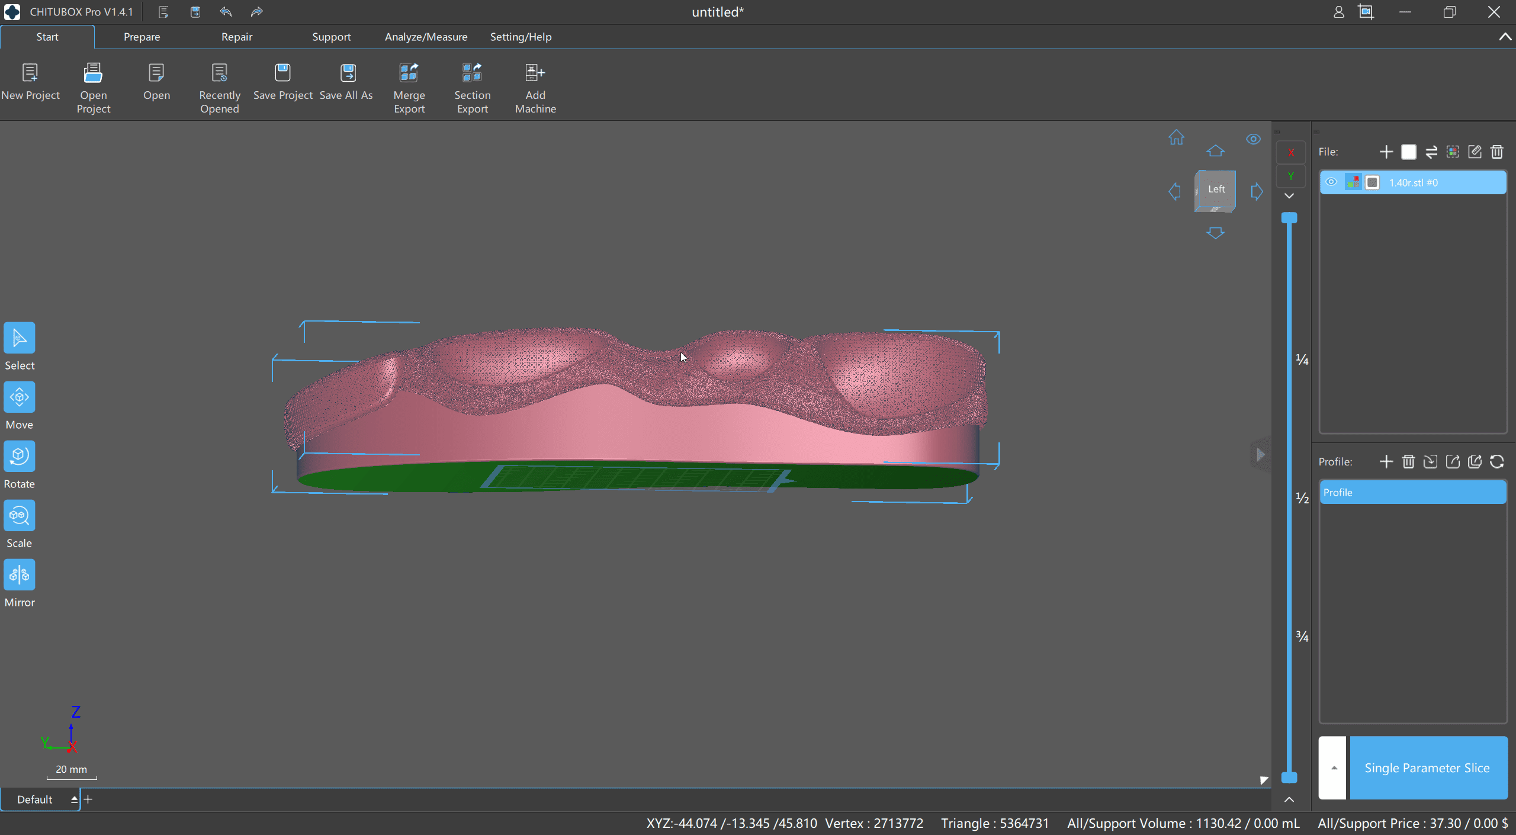Open the Section Export tool
Viewport: 1516px width, 835px height.
[472, 73]
